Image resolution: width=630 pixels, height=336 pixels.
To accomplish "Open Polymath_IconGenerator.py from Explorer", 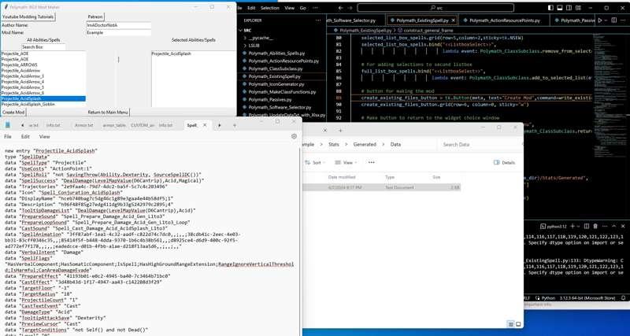I will coord(276,84).
